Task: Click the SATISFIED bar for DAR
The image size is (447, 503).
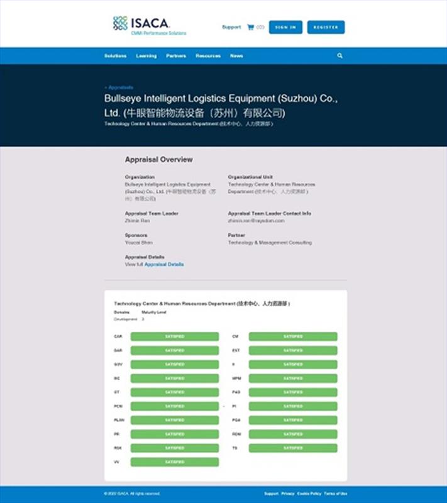Action: (x=175, y=350)
